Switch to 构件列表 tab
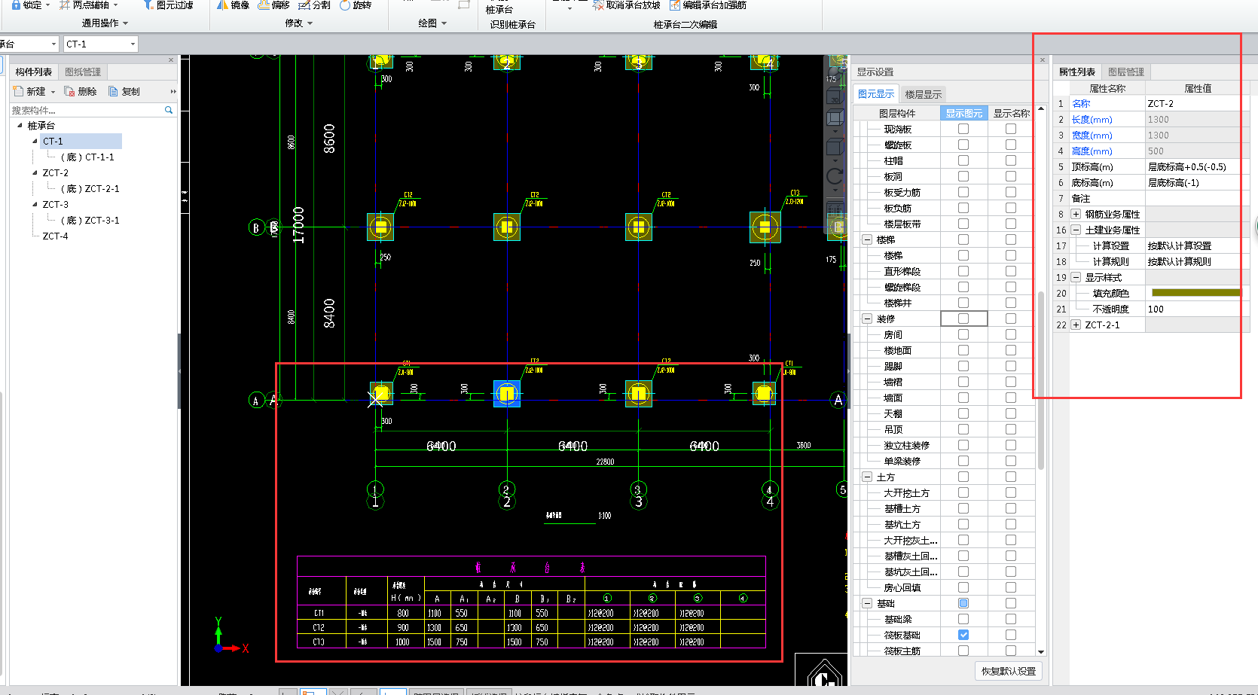The image size is (1258, 695). click(34, 72)
